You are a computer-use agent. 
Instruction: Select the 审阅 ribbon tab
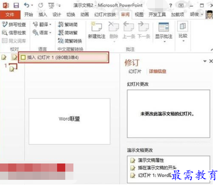(x=125, y=14)
